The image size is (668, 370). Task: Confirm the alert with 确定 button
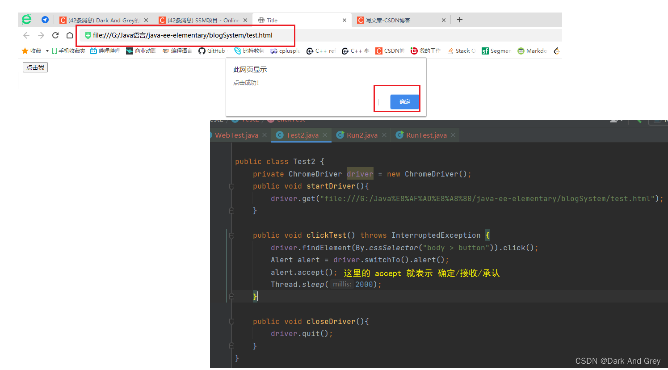click(405, 102)
